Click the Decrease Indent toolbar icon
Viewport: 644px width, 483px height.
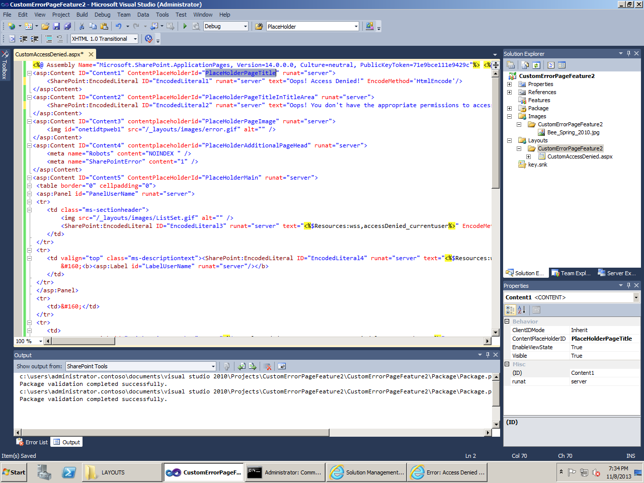24,39
